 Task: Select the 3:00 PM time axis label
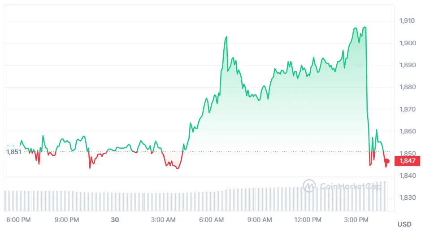pyautogui.click(x=357, y=220)
